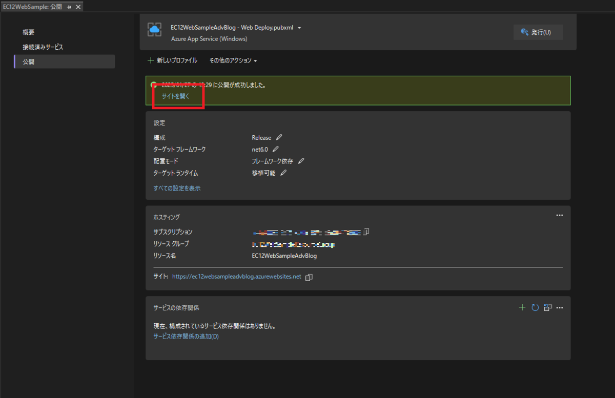The image size is (615, 398).
Task: Click the サブスクリプション label
Action: (x=173, y=232)
